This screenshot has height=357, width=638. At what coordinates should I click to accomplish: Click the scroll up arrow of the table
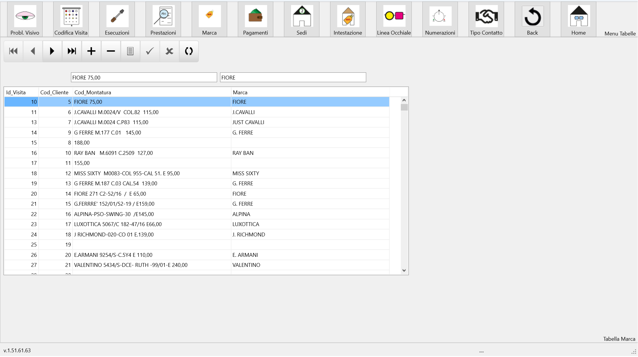[404, 100]
